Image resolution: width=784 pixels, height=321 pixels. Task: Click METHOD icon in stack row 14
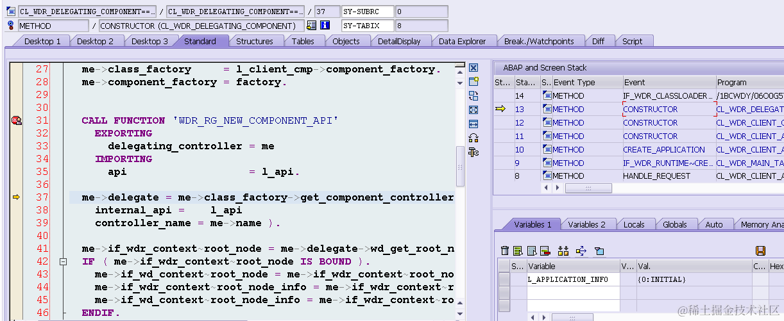pyautogui.click(x=547, y=95)
